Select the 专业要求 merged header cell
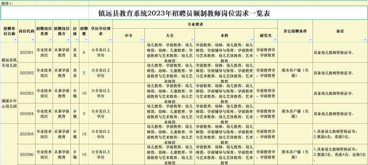 (195, 24)
